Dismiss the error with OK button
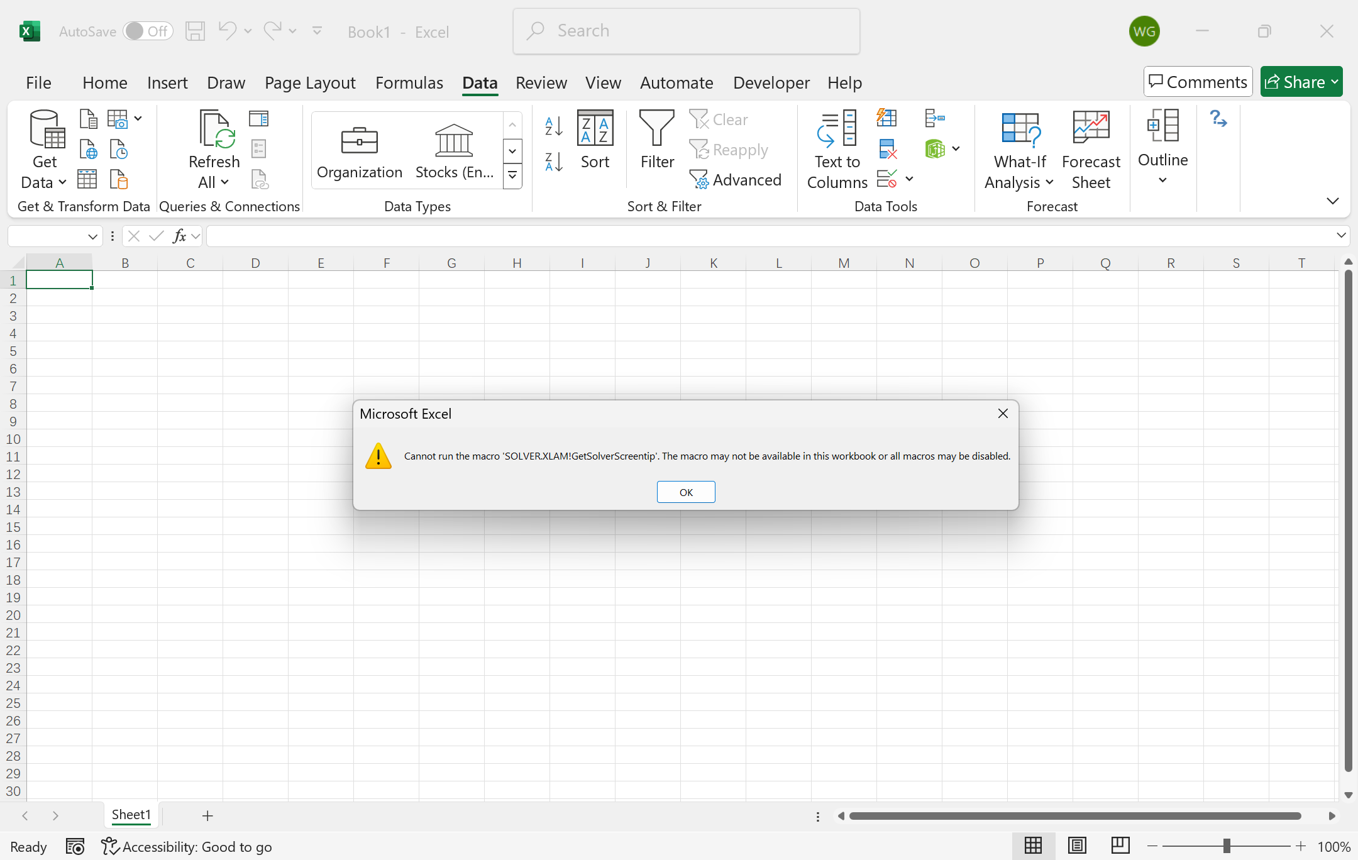Image resolution: width=1358 pixels, height=860 pixels. [686, 492]
